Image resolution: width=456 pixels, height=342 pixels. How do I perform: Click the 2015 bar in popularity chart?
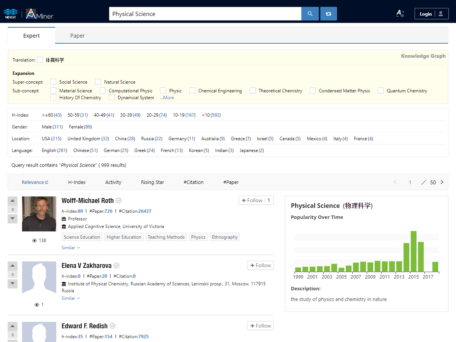[413, 251]
